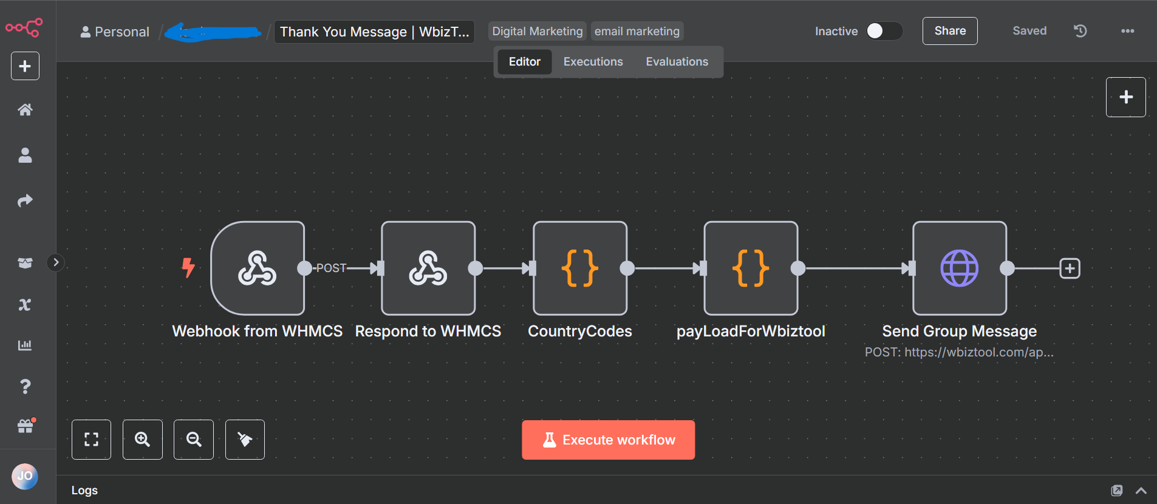Open the Personal user icon in sidebar
This screenshot has height=504, width=1157.
tap(25, 155)
